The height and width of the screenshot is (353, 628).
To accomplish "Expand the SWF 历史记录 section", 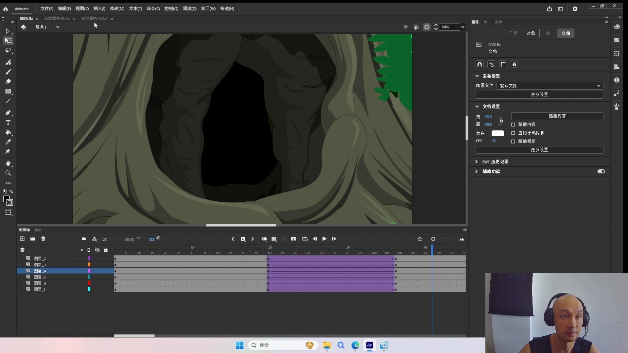I will pos(477,162).
